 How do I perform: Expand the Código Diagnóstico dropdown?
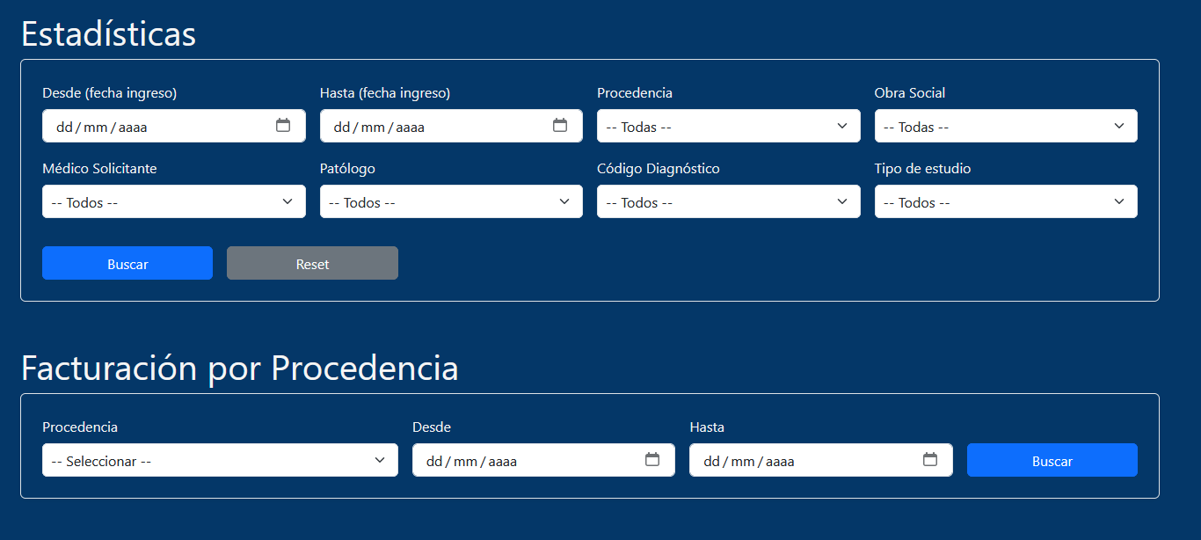click(x=728, y=201)
